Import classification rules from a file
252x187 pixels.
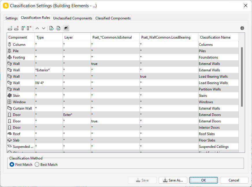58,28
